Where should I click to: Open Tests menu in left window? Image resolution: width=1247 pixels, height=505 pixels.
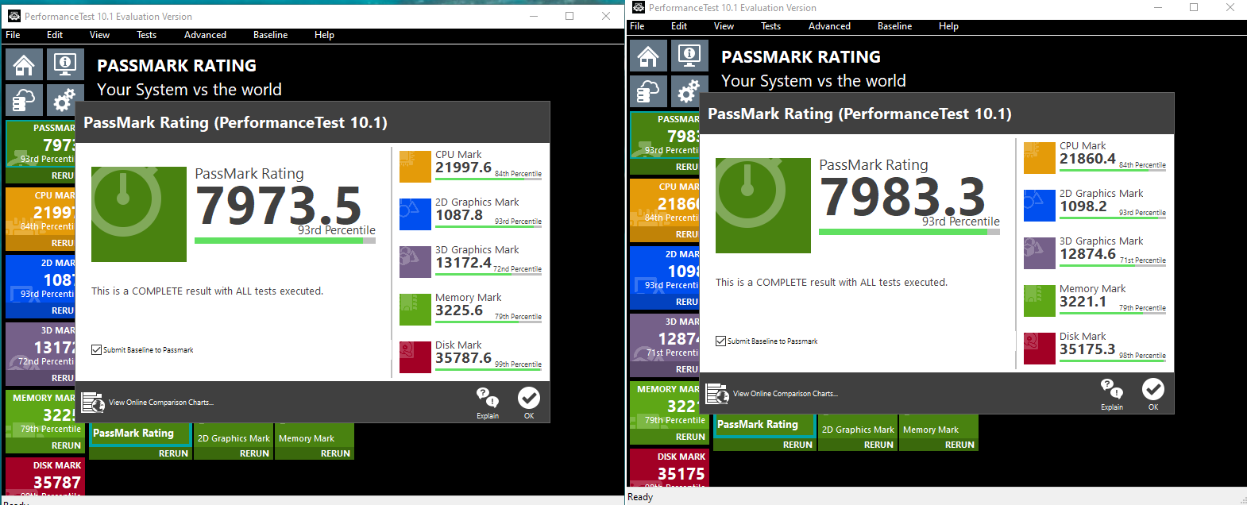coord(146,35)
